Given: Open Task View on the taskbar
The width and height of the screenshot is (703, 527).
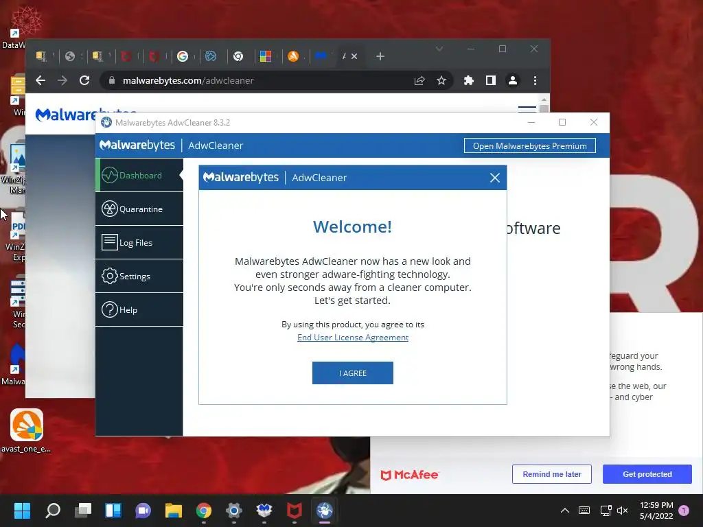Looking at the screenshot, I should point(83,511).
